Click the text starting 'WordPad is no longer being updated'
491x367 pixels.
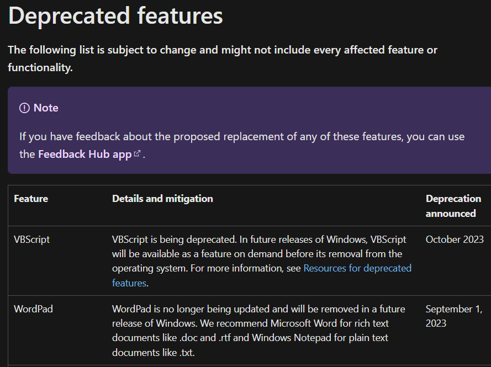258,331
